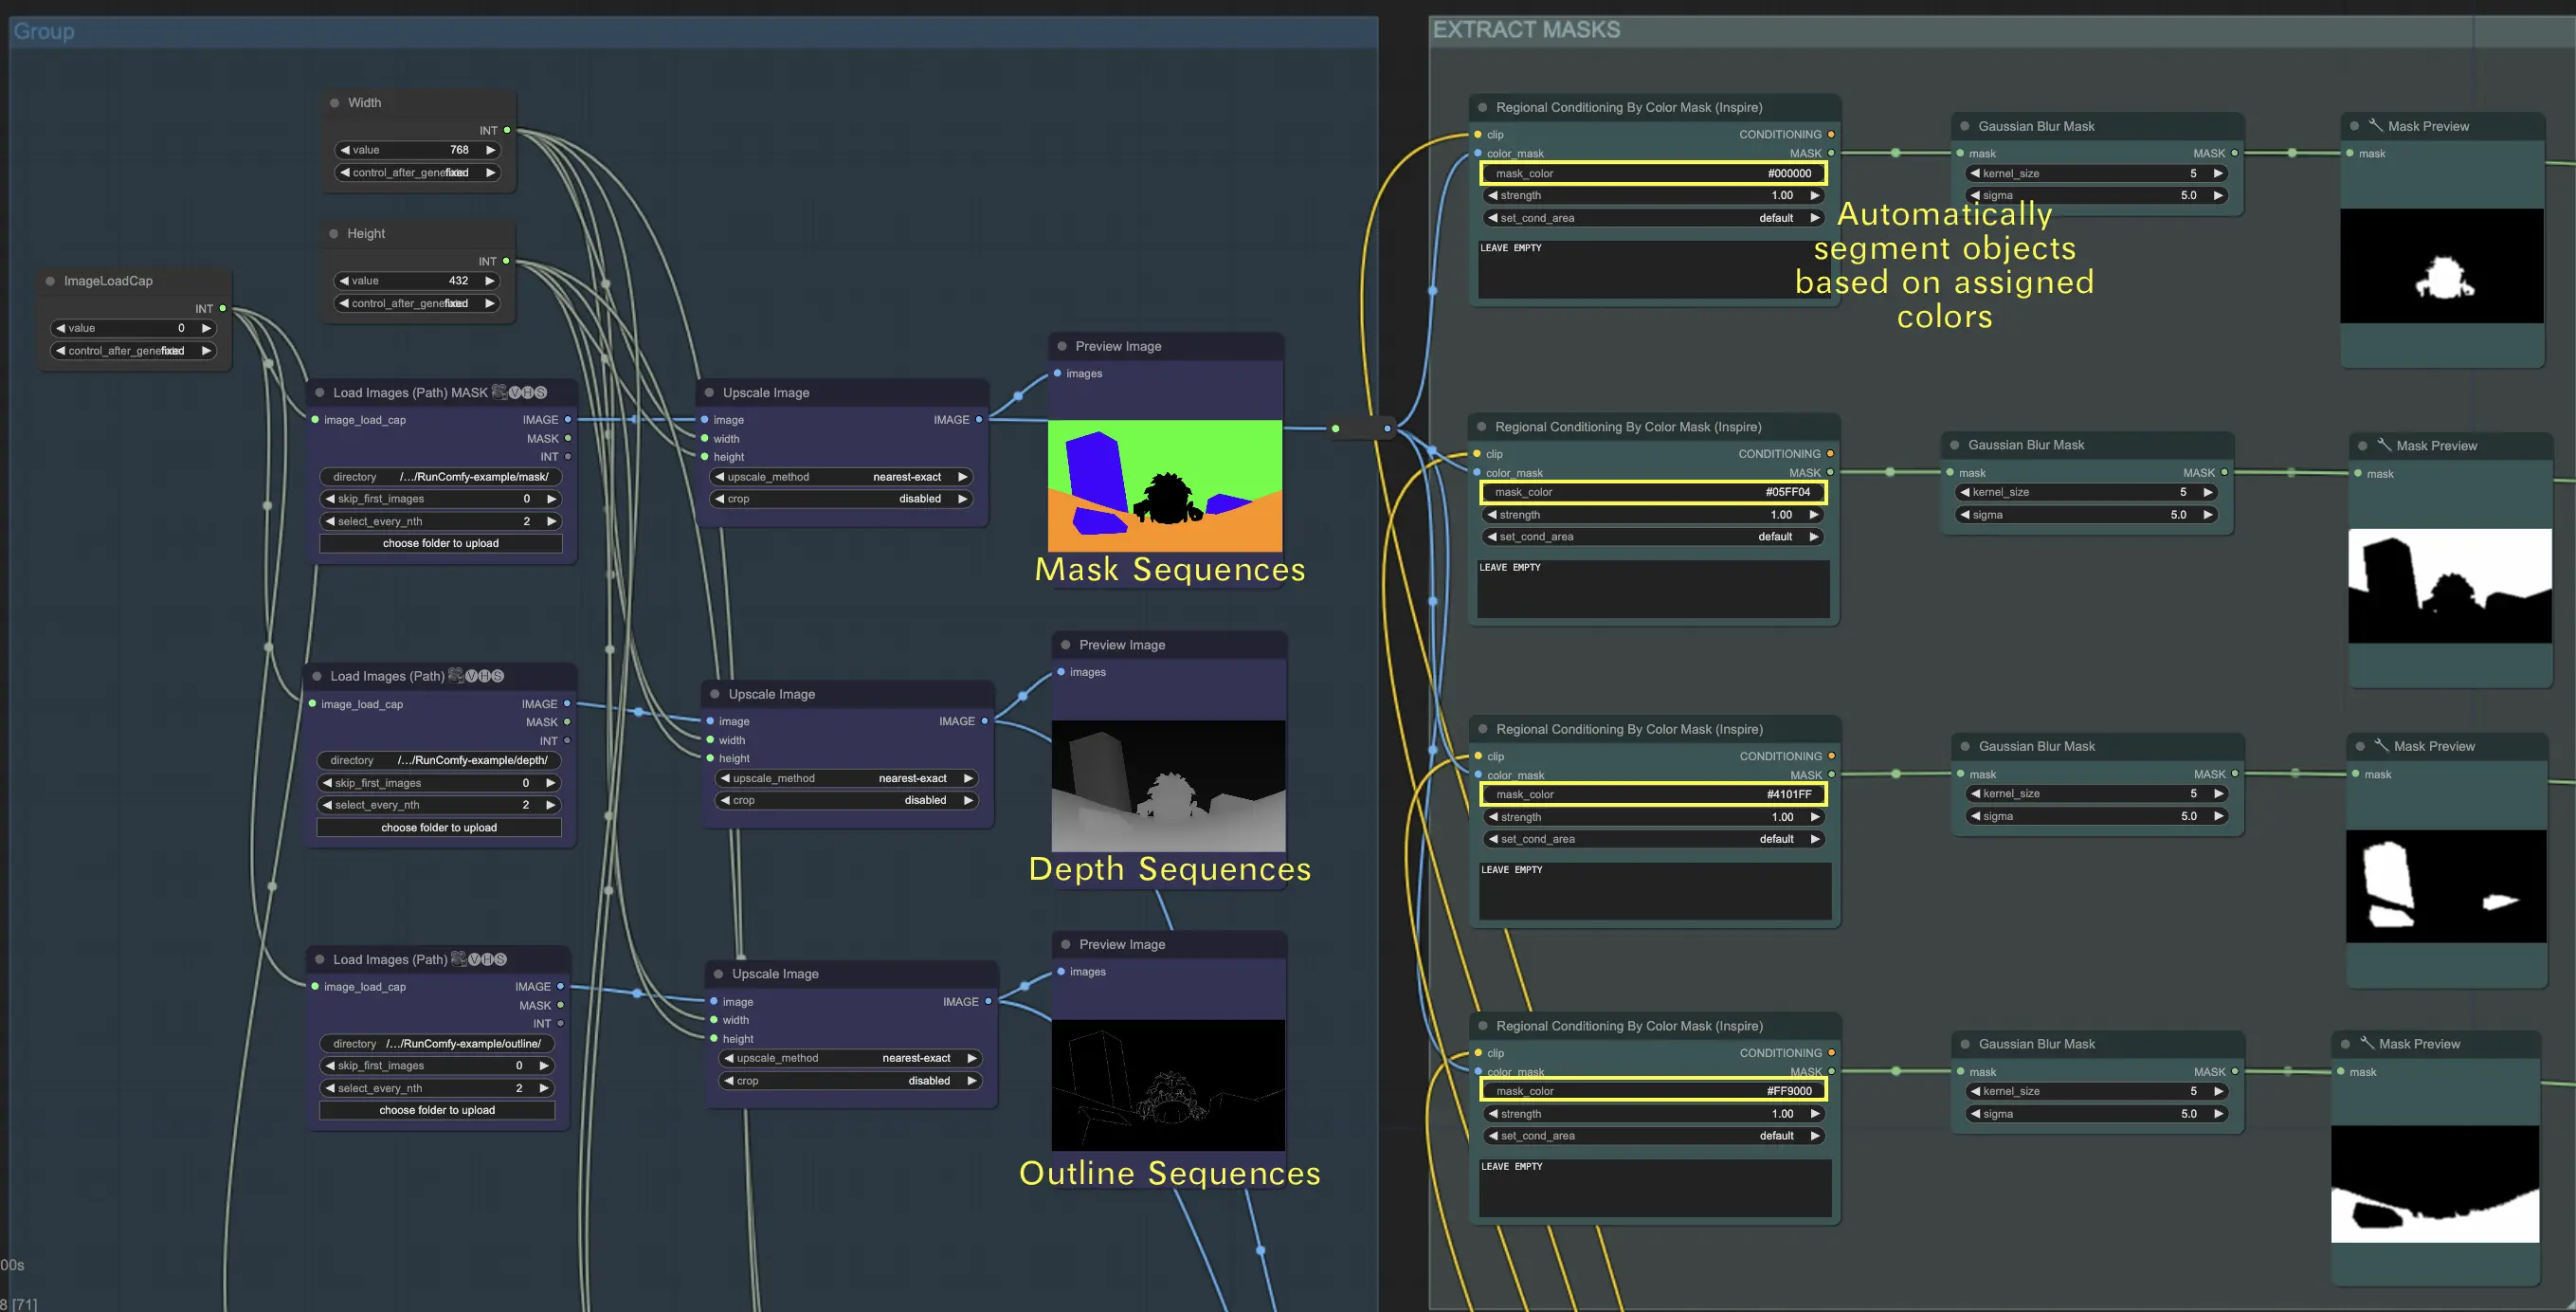Click the top Mask Preview character thumbnail
The height and width of the screenshot is (1312, 2576).
[x=2441, y=266]
